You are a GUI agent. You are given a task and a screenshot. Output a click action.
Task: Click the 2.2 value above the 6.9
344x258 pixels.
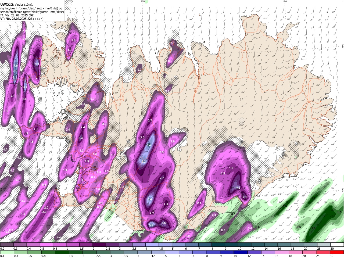[x=152, y=213]
